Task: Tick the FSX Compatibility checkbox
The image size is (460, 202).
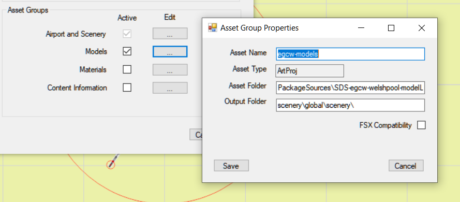Action: pos(421,125)
